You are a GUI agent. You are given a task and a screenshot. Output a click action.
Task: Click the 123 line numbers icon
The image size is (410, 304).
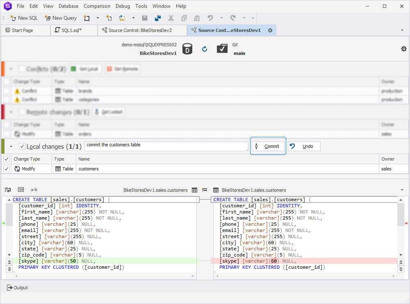coord(21,190)
